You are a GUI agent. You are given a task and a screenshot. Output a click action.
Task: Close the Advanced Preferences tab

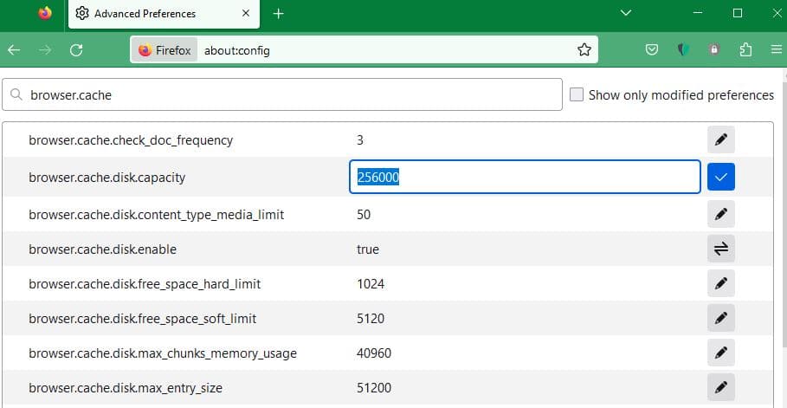tap(245, 14)
